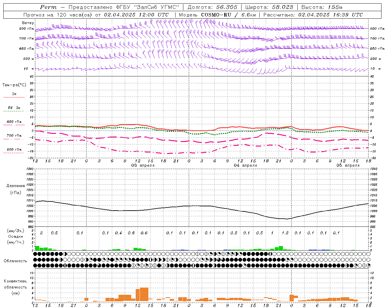The height and width of the screenshot is (308, 386).
Task: Click the Давление panel label
Action: point(16,186)
